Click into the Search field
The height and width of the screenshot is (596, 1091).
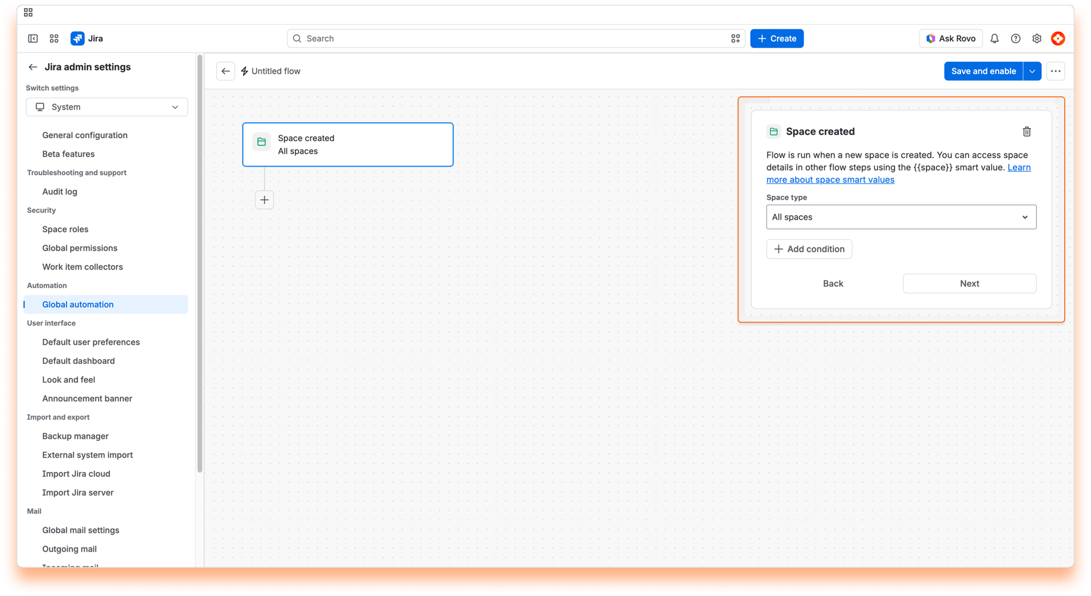point(516,39)
